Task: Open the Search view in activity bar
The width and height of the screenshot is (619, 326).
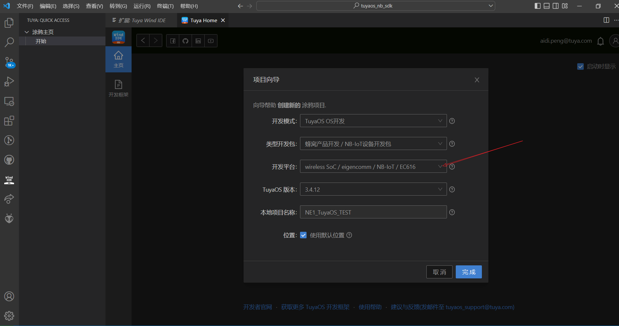Action: click(x=9, y=42)
